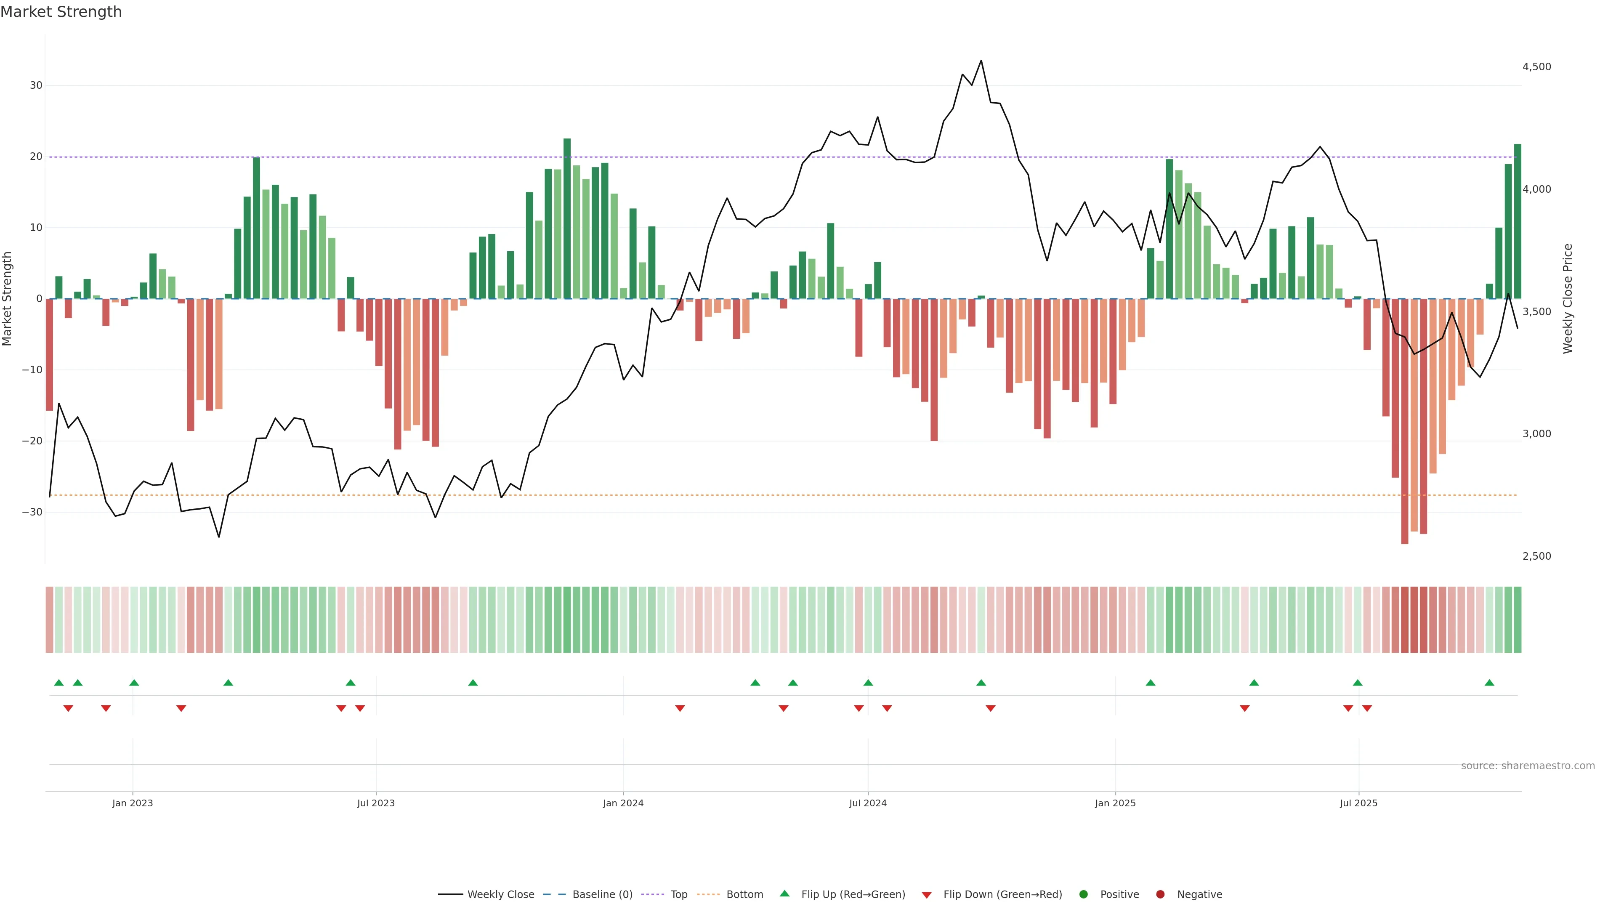Click the Jul 2025 axis label
The image size is (1616, 909).
(1358, 803)
